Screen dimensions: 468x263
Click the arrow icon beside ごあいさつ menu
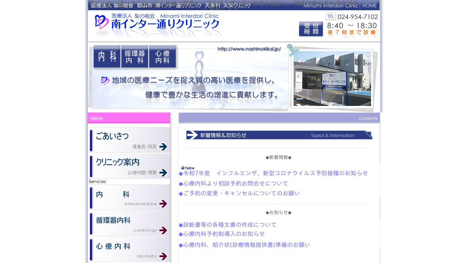click(x=163, y=147)
